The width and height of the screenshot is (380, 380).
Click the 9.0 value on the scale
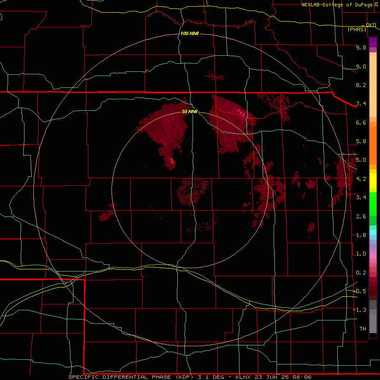tap(361, 66)
